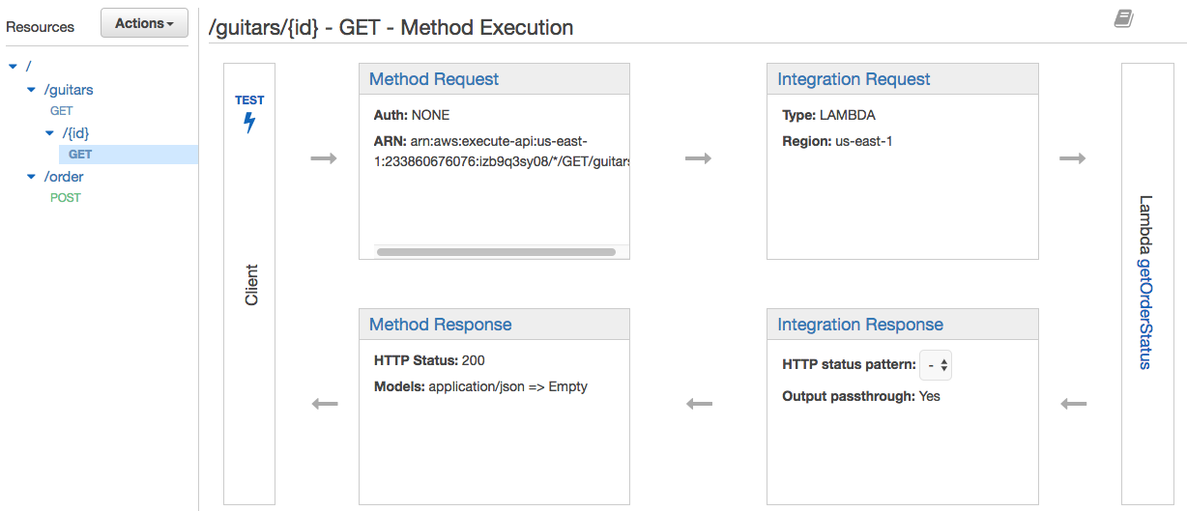Open the Method Response settings
Image resolution: width=1187 pixels, height=511 pixels.
click(x=441, y=325)
